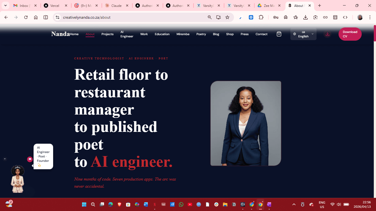Install app via the monitor-download icon
Image resolution: width=376 pixels, height=211 pixels.
[219, 17]
